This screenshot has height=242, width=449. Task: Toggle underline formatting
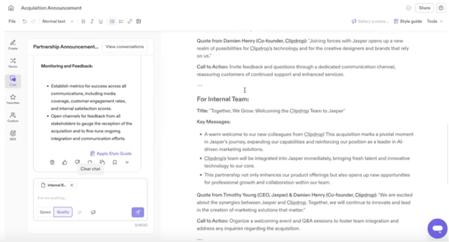click(101, 21)
